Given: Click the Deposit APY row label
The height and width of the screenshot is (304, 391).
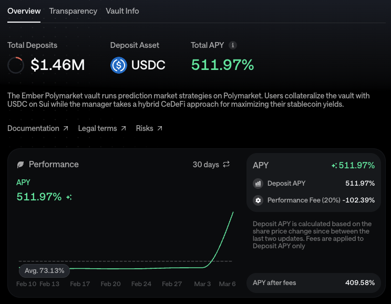Looking at the screenshot, I should [x=286, y=184].
